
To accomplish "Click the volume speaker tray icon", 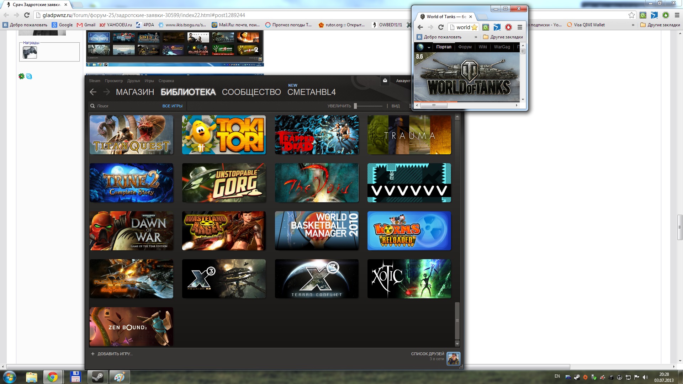I will [x=645, y=377].
